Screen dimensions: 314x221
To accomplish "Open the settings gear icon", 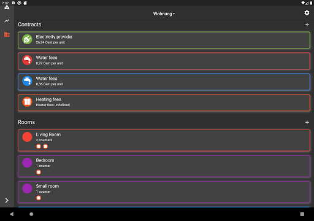I will (x=307, y=13).
